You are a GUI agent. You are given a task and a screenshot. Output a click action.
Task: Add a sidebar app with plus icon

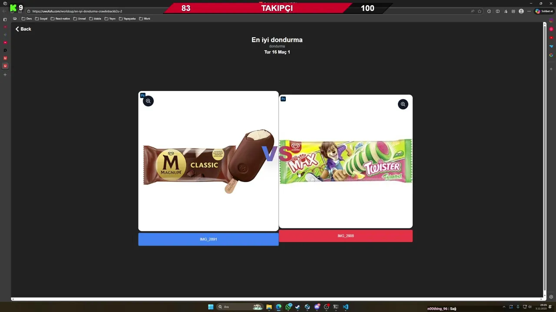[x=551, y=69]
